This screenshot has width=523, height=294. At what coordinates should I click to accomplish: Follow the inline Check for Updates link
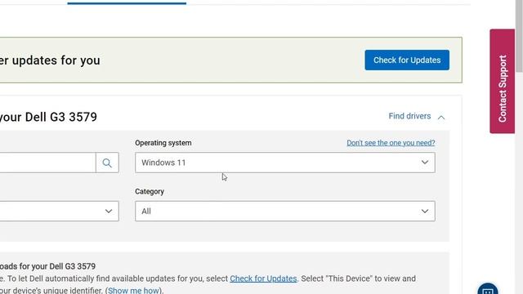(263, 278)
